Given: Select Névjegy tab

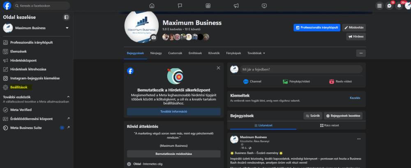Looking at the screenshot, I should (156, 53).
